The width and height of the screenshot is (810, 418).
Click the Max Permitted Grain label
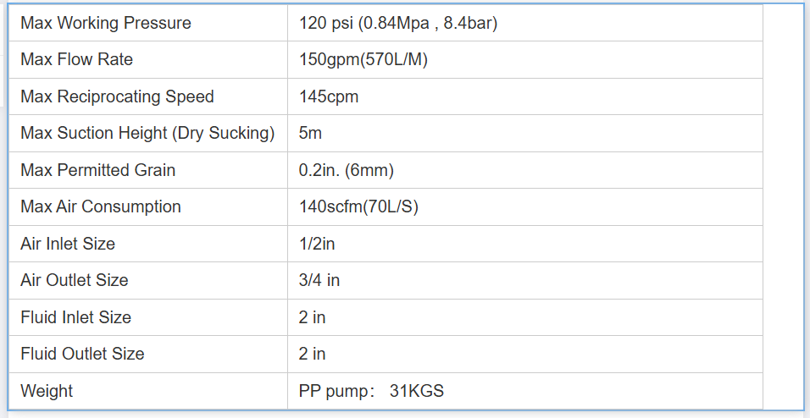[x=98, y=170]
